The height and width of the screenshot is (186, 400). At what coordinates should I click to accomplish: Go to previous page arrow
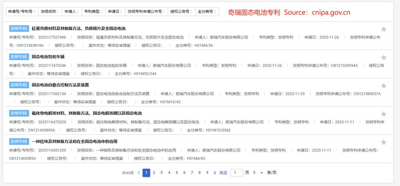click(x=139, y=173)
